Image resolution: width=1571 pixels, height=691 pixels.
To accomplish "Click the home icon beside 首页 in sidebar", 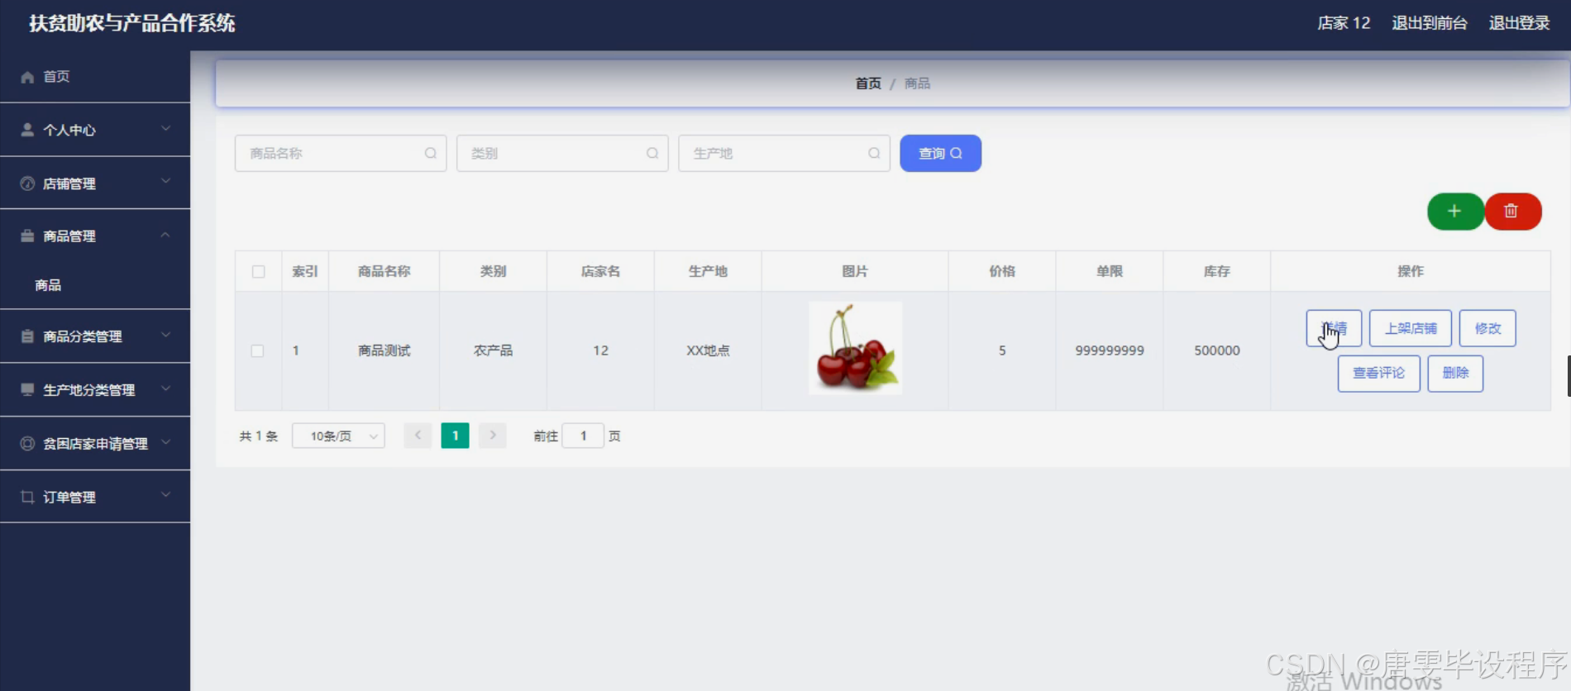I will coord(27,77).
